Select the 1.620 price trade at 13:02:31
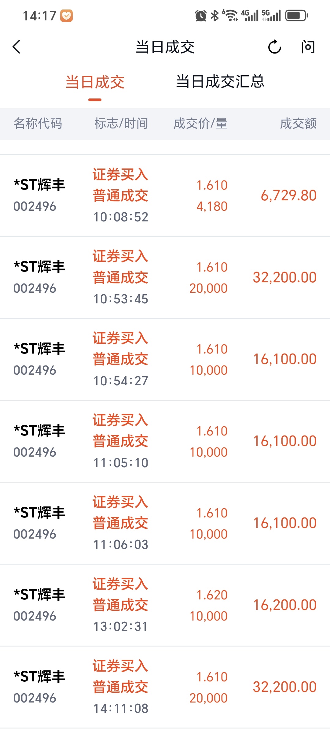Image resolution: width=330 pixels, height=734 pixels. pyautogui.click(x=165, y=605)
